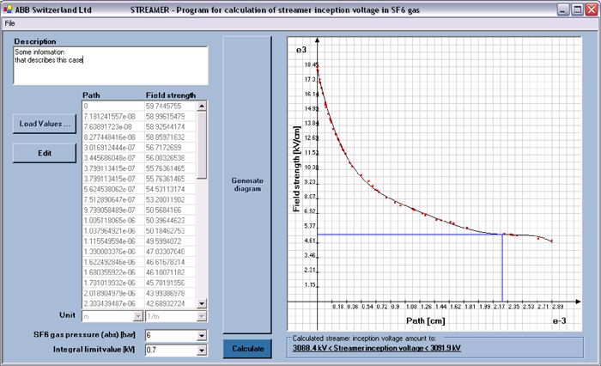This screenshot has height=366, width=601.
Task: Select field strength cell 58.92544174
Action: coord(170,127)
